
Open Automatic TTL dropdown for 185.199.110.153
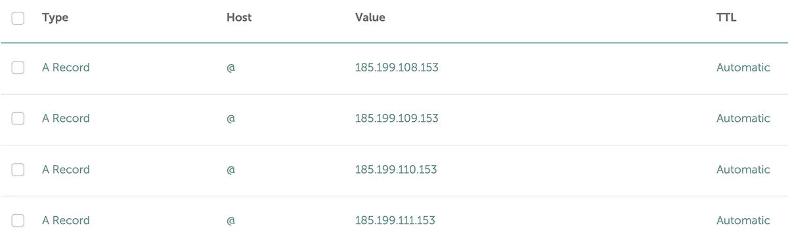(x=743, y=170)
